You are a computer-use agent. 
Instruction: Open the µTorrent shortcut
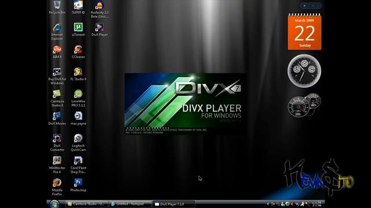[x=78, y=29]
